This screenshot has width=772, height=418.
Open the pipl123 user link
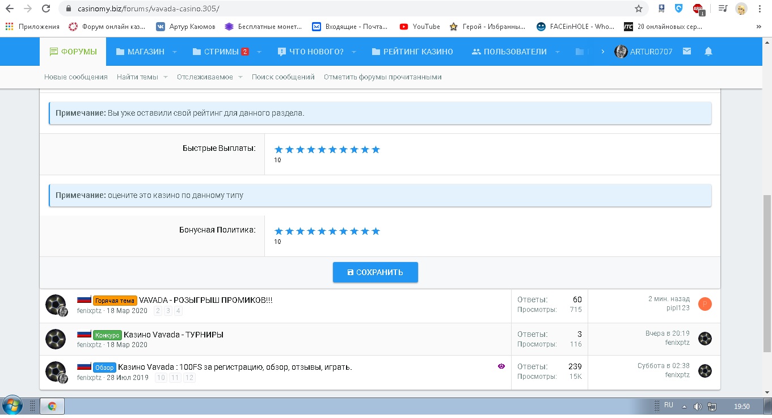tap(678, 308)
